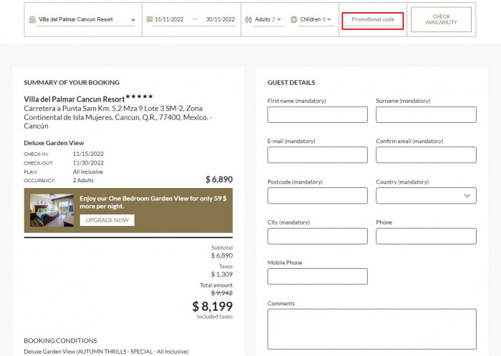This screenshot has width=501, height=356.
Task: Expand the Children 0 dropdown
Action: pos(316,19)
